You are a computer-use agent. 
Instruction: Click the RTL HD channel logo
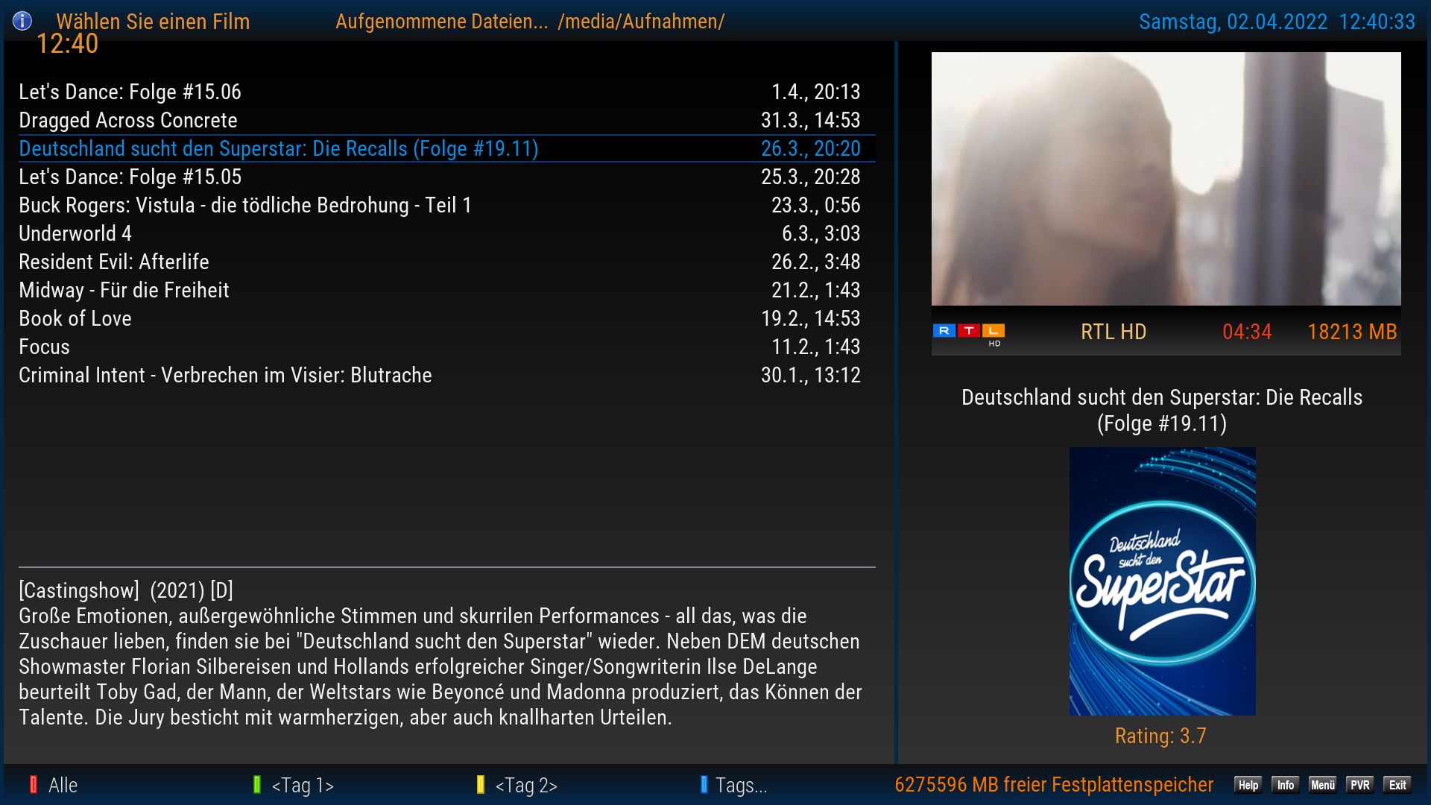pos(968,332)
